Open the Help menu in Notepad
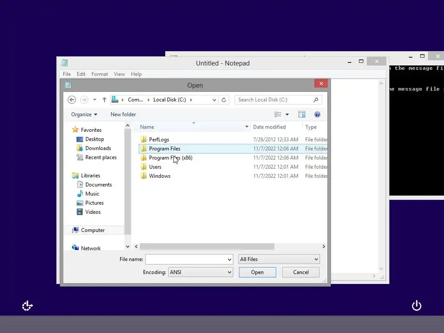Viewport: 444px width, 333px height. (x=136, y=74)
